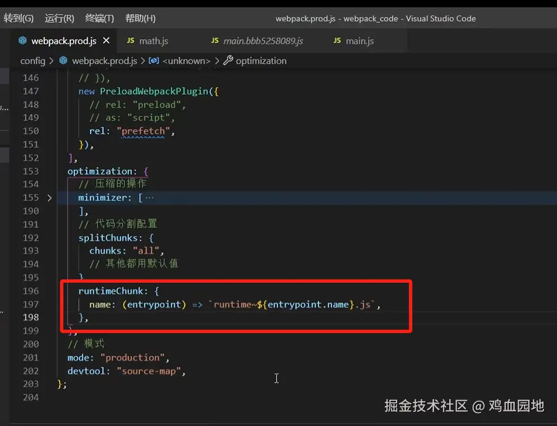The height and width of the screenshot is (426, 557).
Task: Click the JS icon on main.bbb5258089.js tab
Action: click(215, 40)
